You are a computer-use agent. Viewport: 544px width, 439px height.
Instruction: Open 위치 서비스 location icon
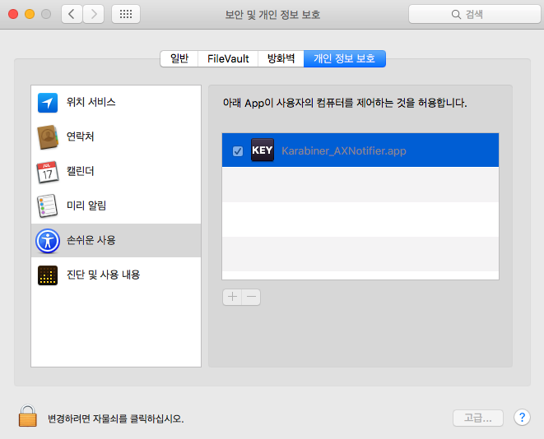48,103
